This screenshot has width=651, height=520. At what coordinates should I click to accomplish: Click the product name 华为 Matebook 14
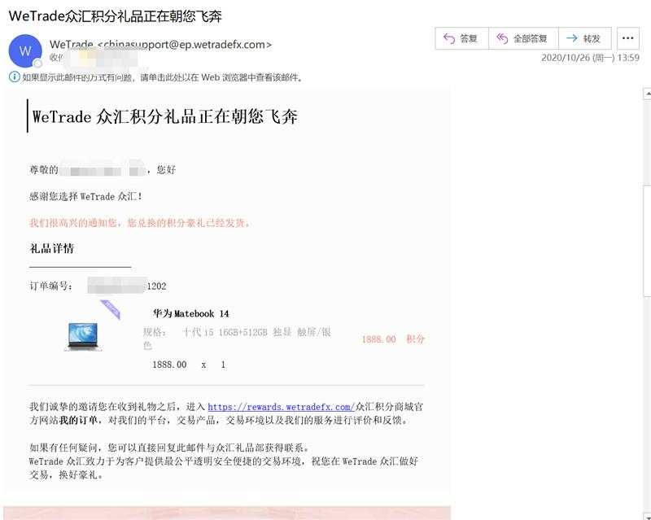point(191,313)
